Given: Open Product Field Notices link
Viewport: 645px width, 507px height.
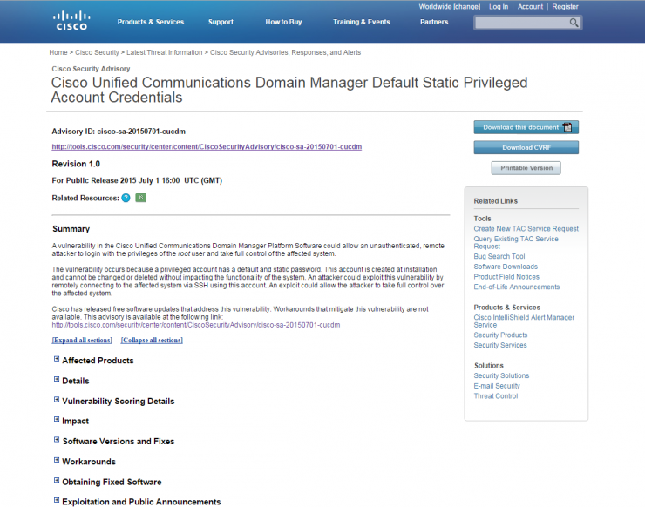Looking at the screenshot, I should point(506,277).
